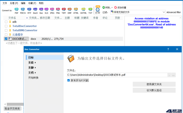Screen dimensions: 183x113
Task: Open 帮助 menu
Action: 41,3
